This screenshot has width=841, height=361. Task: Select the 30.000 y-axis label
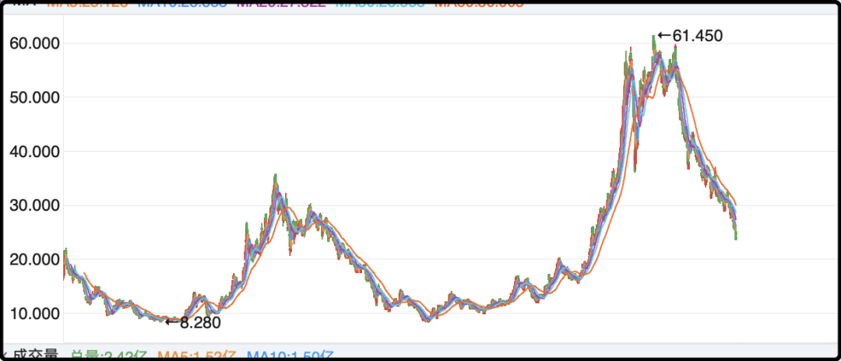pyautogui.click(x=34, y=205)
